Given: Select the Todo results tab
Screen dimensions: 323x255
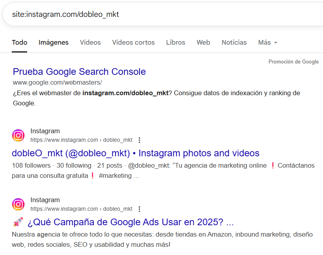Looking at the screenshot, I should coord(19,42).
